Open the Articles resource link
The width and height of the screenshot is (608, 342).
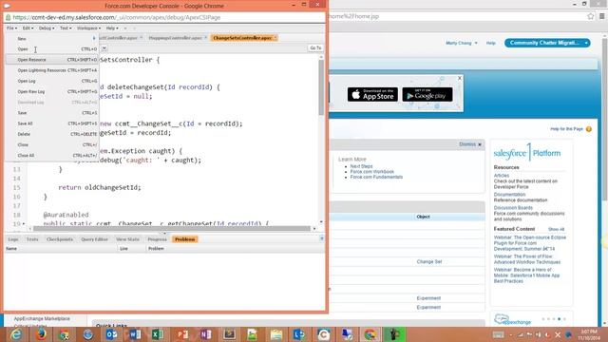502,176
